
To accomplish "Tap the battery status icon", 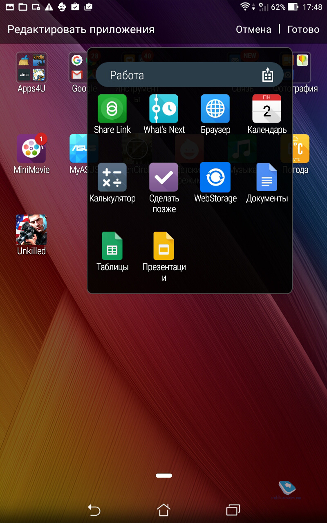I will click(293, 7).
